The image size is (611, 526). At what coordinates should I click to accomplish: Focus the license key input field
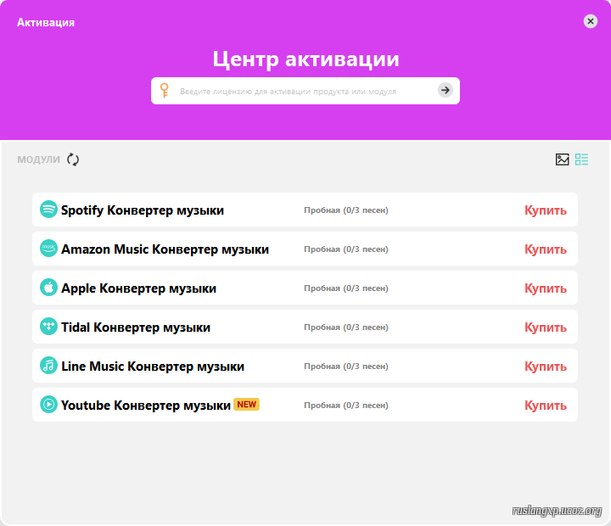305,91
